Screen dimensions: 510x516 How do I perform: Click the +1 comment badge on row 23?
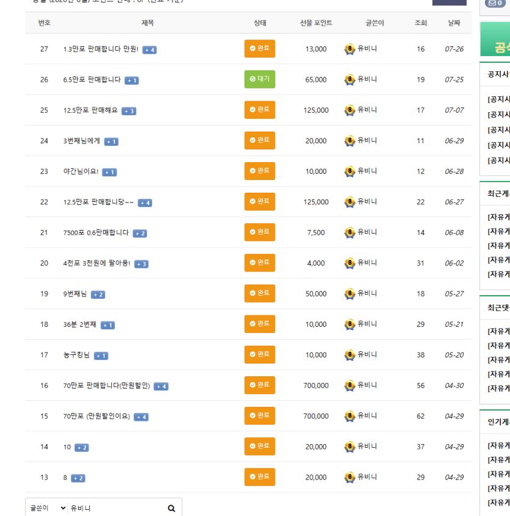pos(109,173)
